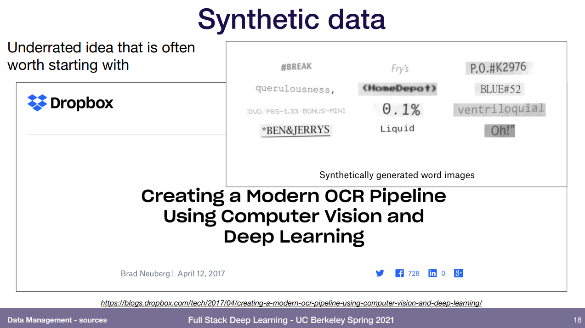Click the '(HomeDepot)' word image
The height and width of the screenshot is (328, 585).
[398, 89]
